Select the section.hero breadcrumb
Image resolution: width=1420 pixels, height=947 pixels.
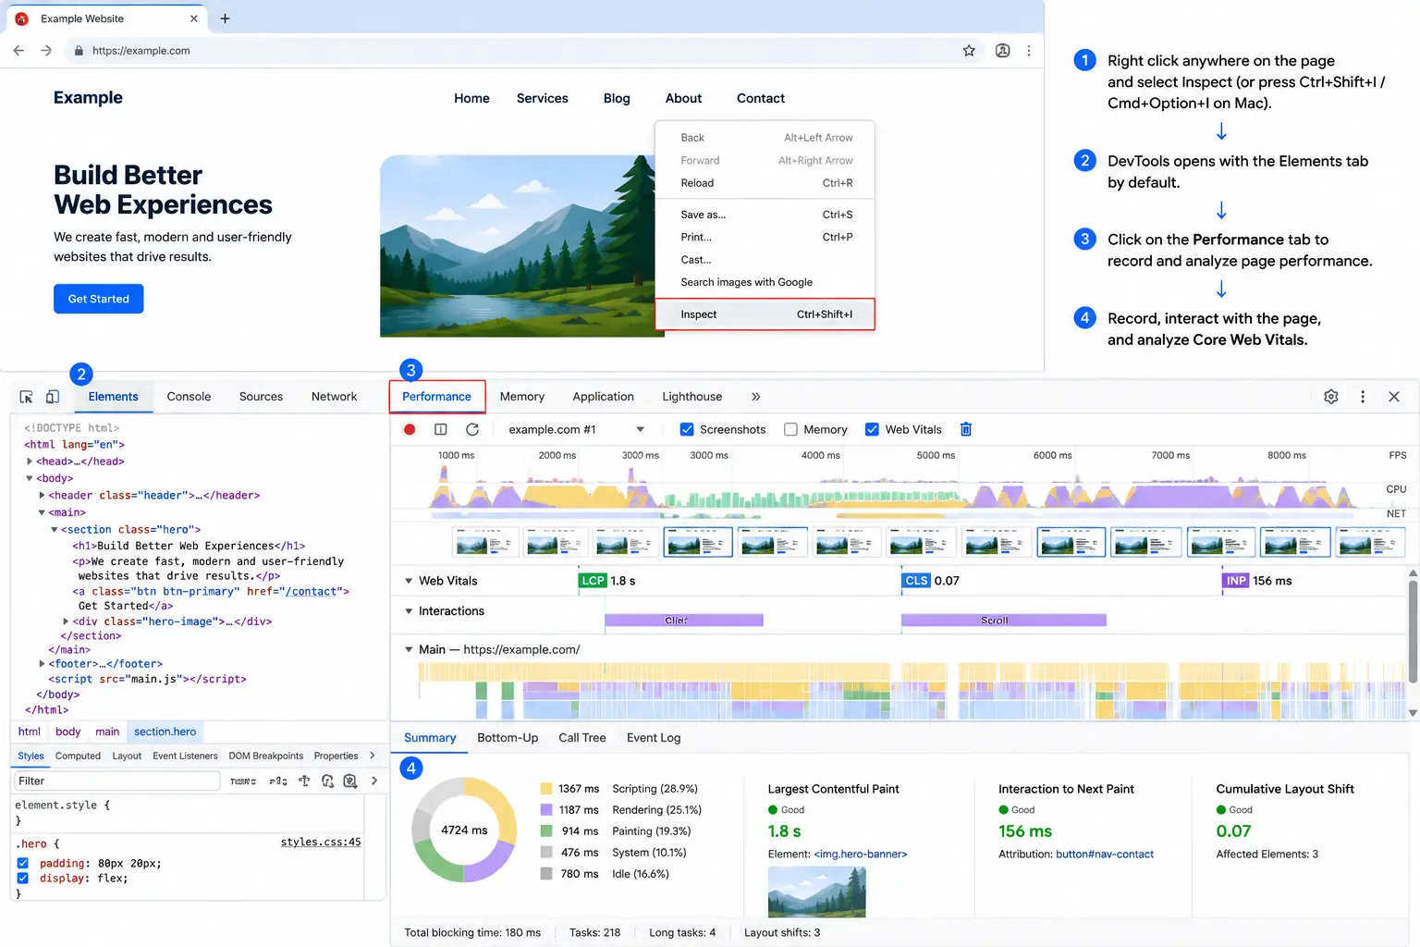click(165, 732)
